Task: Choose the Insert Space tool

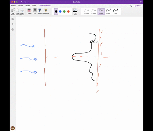Action: [22, 12]
